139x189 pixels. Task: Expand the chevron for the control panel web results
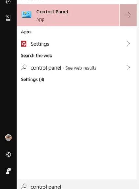[x=128, y=68]
